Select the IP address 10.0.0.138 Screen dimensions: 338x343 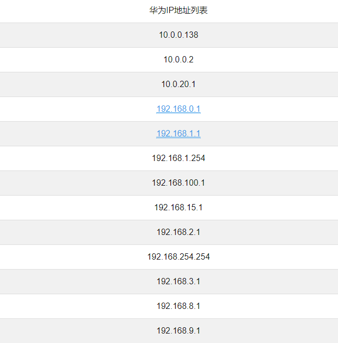178,35
